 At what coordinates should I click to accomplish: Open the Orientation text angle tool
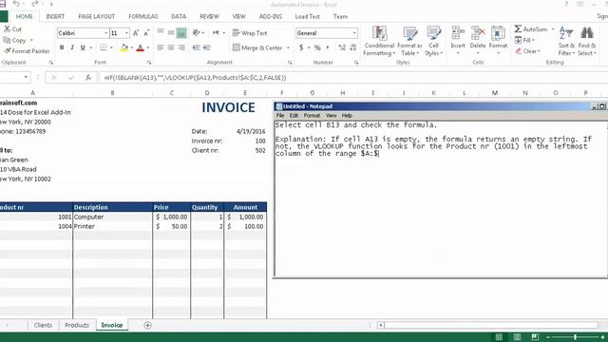pyautogui.click(x=197, y=33)
